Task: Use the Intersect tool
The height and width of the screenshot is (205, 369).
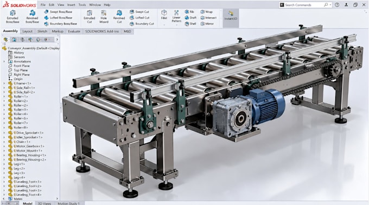Action: pyautogui.click(x=208, y=18)
